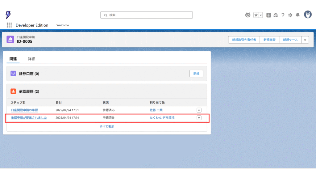Switch to the 詳細 tab
Image resolution: width=316 pixels, height=178 pixels.
coord(31,59)
